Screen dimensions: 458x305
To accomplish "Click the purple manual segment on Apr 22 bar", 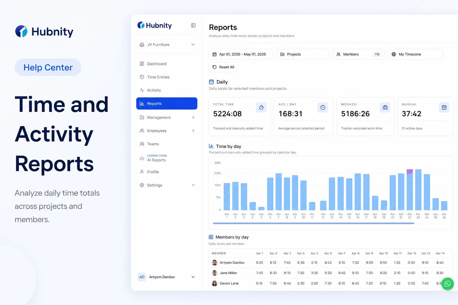I will [410, 171].
